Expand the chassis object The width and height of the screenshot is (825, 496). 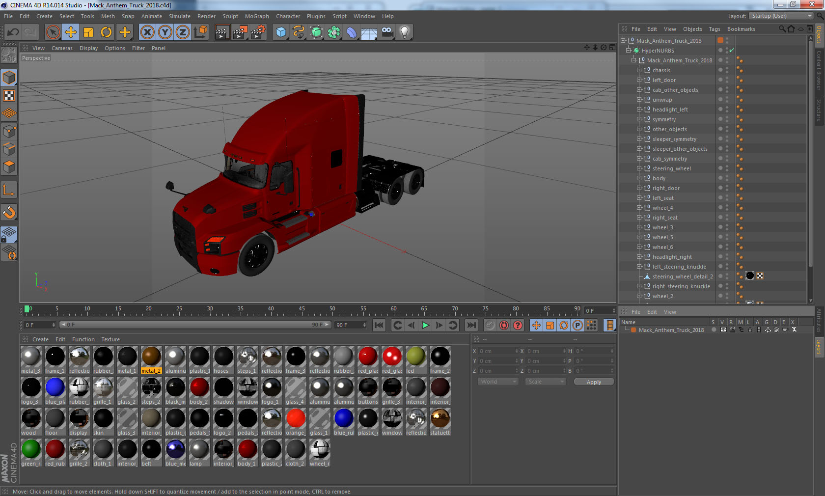coord(639,70)
